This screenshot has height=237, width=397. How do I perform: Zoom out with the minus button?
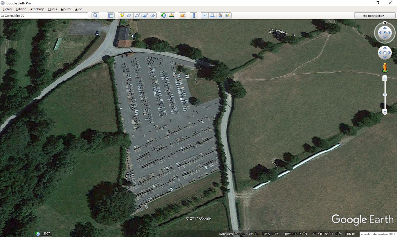[385, 112]
